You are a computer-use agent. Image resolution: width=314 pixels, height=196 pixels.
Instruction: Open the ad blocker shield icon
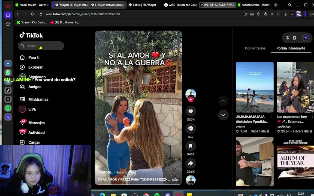click(259, 14)
